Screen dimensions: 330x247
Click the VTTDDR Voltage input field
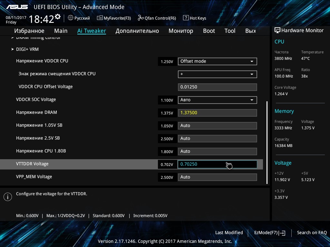[x=218, y=164]
